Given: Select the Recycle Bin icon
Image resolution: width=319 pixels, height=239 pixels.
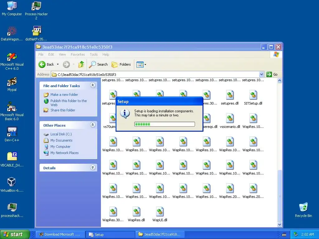Looking at the screenshot, I should [303, 210].
